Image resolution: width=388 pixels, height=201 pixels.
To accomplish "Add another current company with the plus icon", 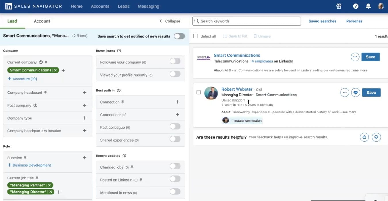I will (x=63, y=70).
